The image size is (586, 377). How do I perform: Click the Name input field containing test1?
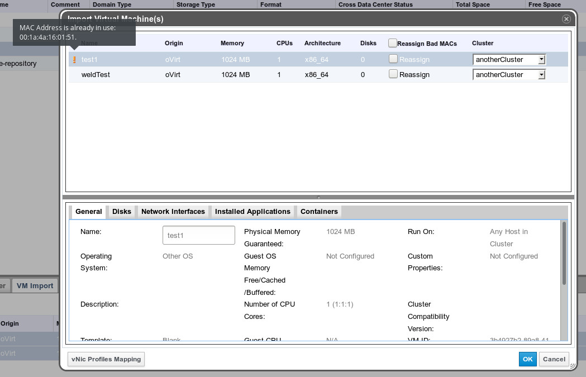pos(198,235)
